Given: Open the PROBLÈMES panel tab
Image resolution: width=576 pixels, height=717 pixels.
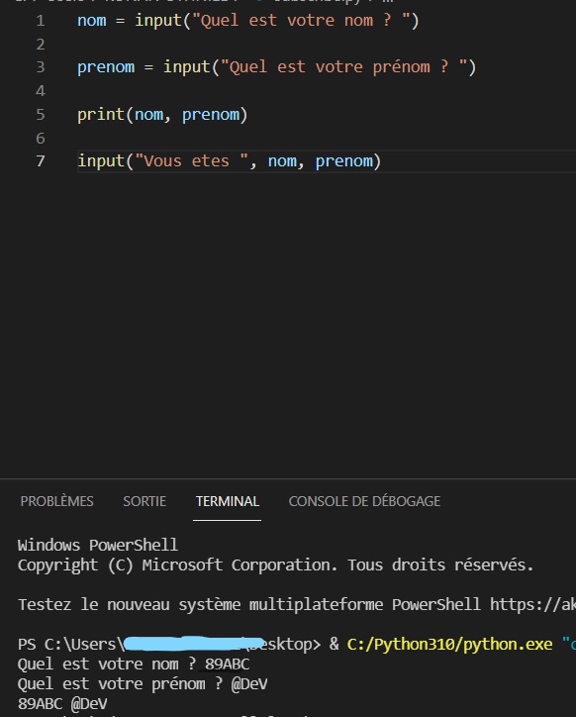Looking at the screenshot, I should (56, 501).
